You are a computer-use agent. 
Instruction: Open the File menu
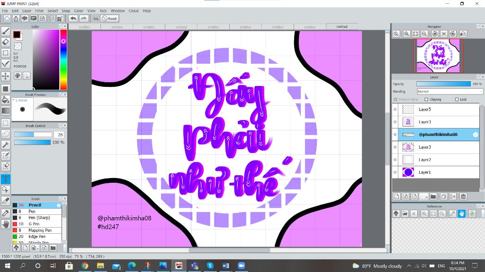tap(5, 11)
